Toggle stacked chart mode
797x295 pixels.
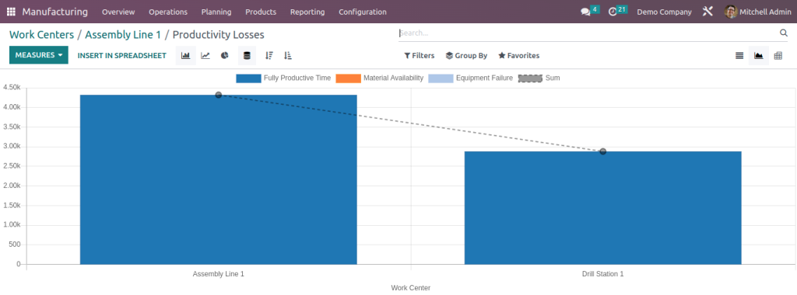247,56
